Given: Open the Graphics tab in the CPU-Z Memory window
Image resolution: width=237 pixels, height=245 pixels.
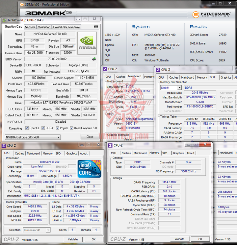Looking at the screenshot, I should click(x=178, y=153).
